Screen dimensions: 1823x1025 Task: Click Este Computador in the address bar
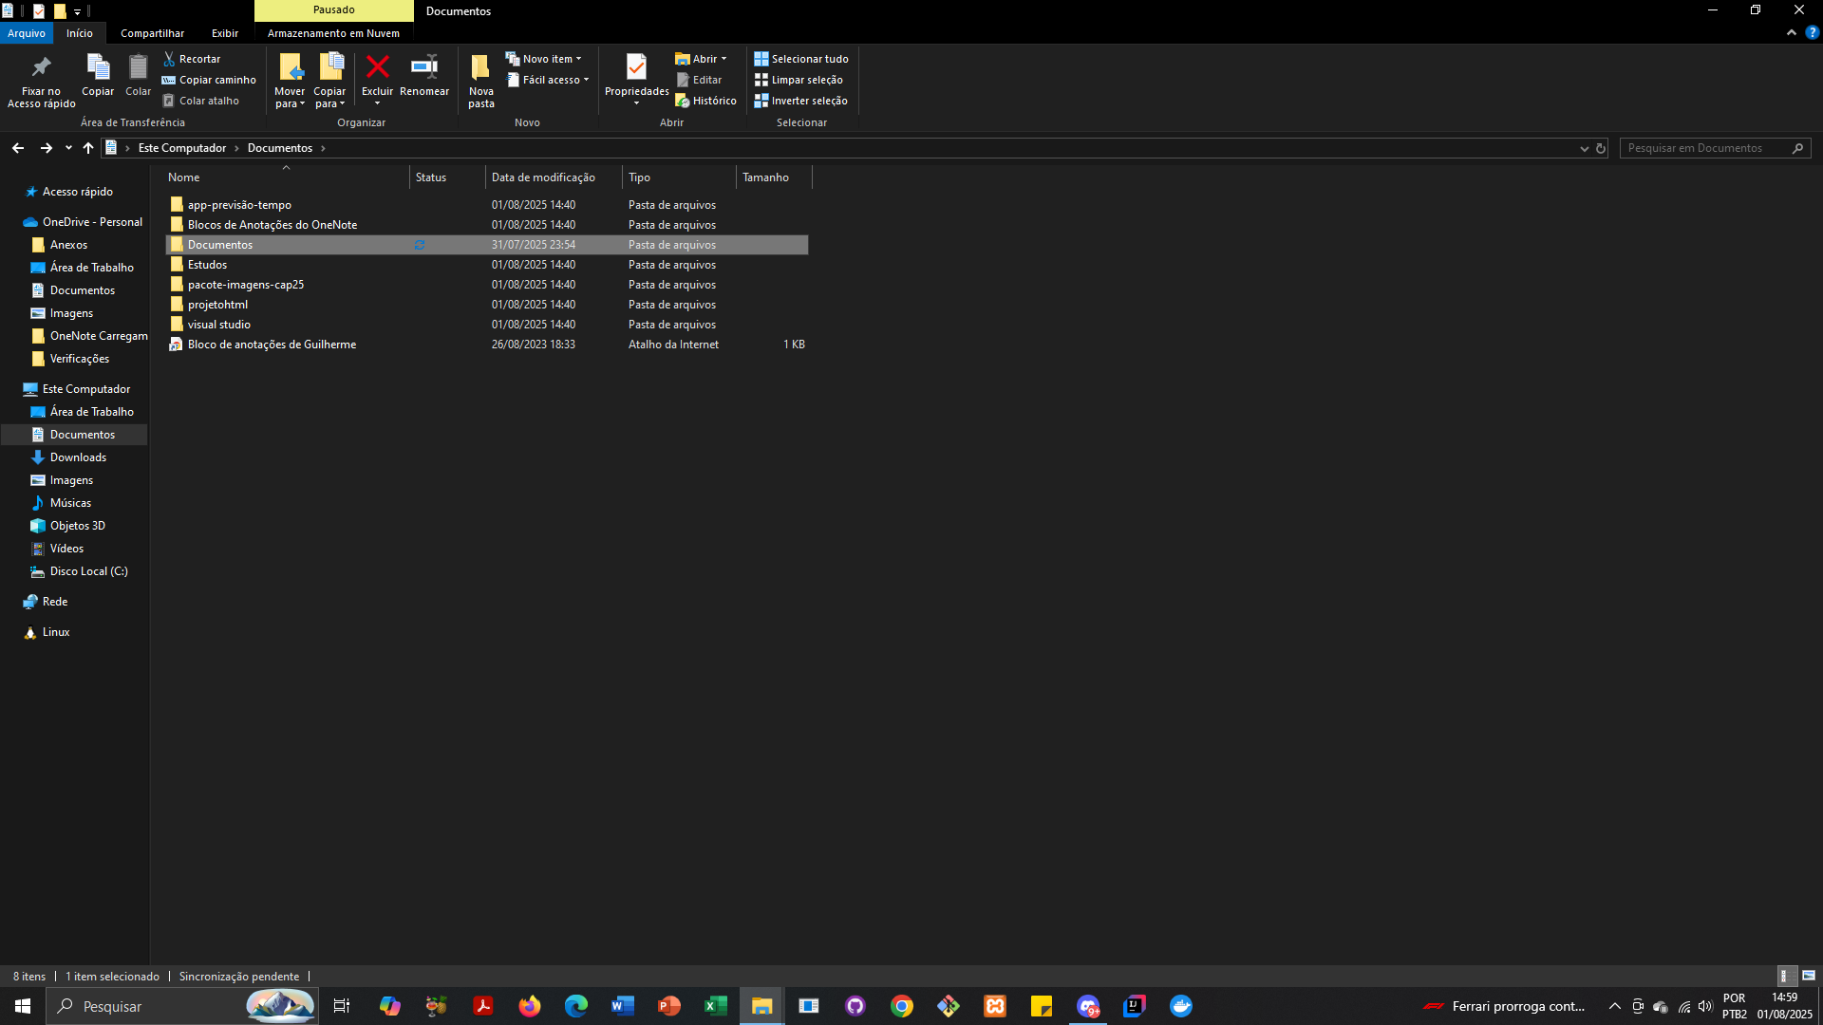pyautogui.click(x=182, y=148)
